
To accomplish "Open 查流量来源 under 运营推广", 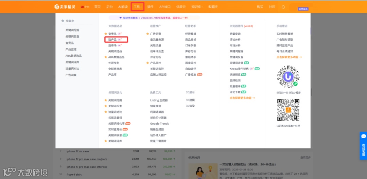I will 157,39.
